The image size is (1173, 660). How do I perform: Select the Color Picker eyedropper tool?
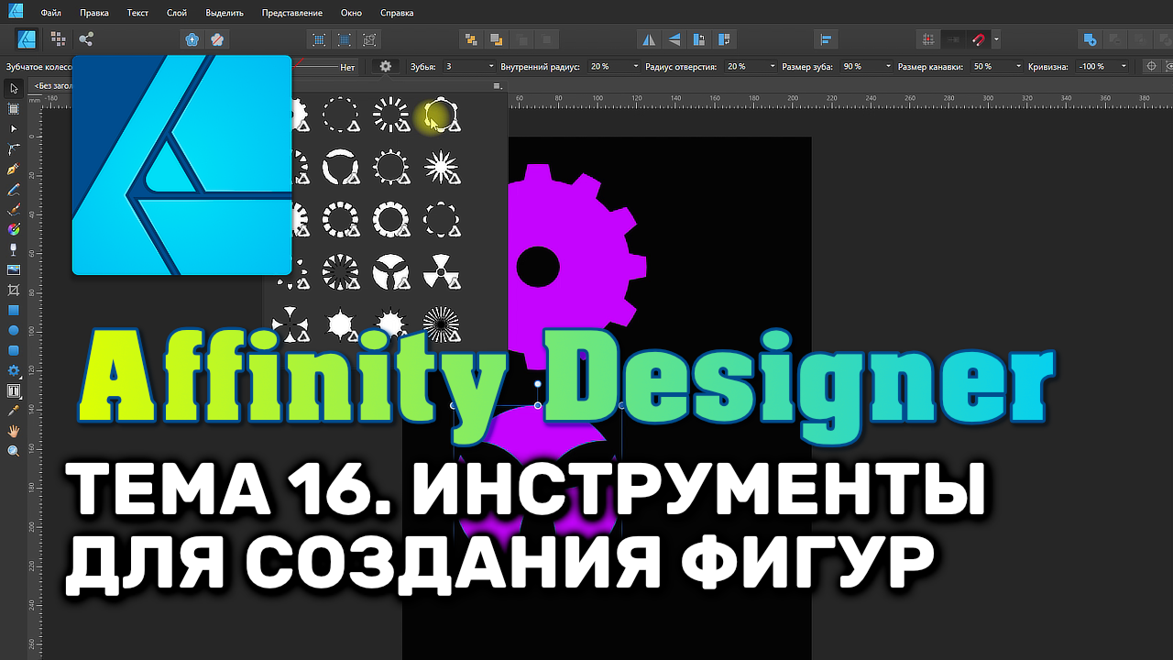point(14,411)
